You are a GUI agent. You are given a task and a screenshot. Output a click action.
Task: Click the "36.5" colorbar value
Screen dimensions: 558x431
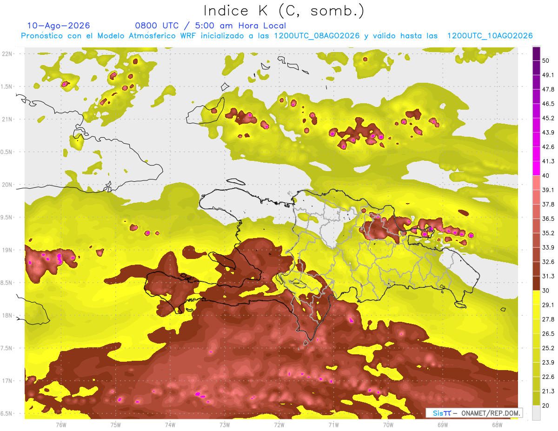[548, 219]
